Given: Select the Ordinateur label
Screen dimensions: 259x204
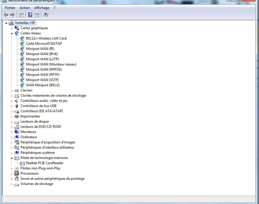Looking at the screenshot, I should click(29, 137).
